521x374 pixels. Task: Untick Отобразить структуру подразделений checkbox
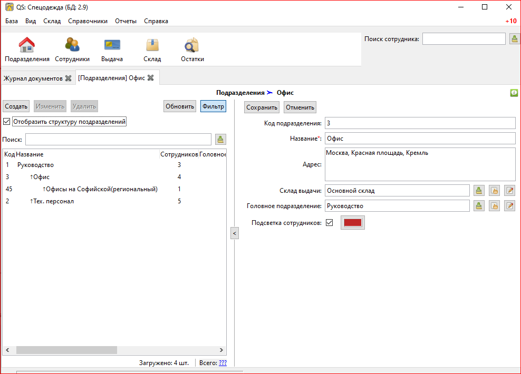click(7, 122)
